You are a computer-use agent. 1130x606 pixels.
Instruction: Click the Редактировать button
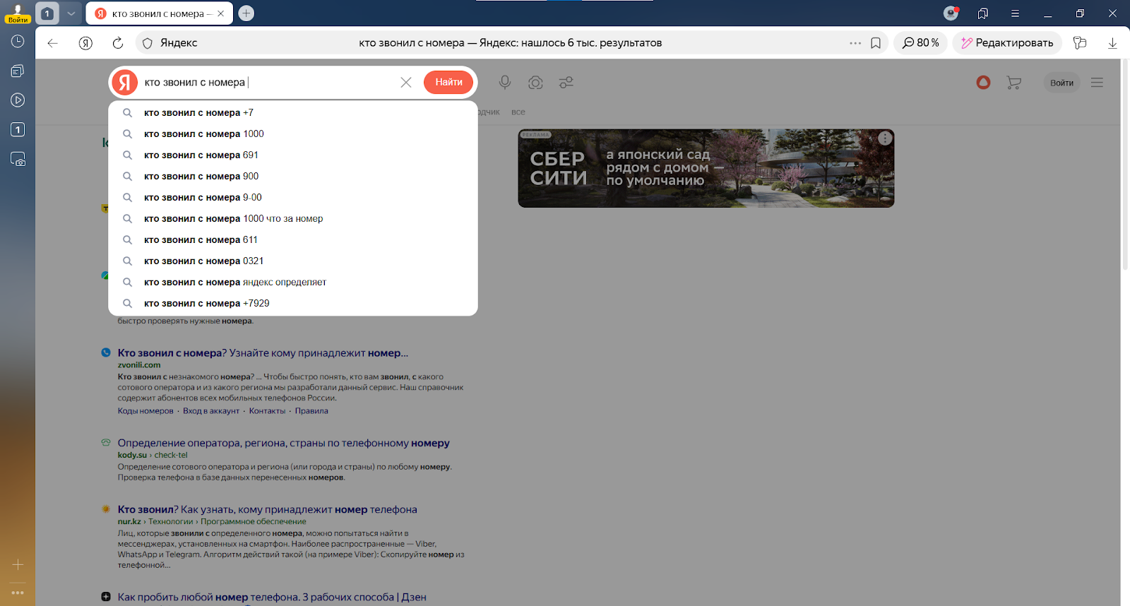point(1006,43)
